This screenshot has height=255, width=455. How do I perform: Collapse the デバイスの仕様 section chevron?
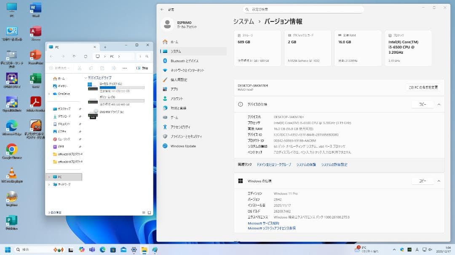coord(439,104)
